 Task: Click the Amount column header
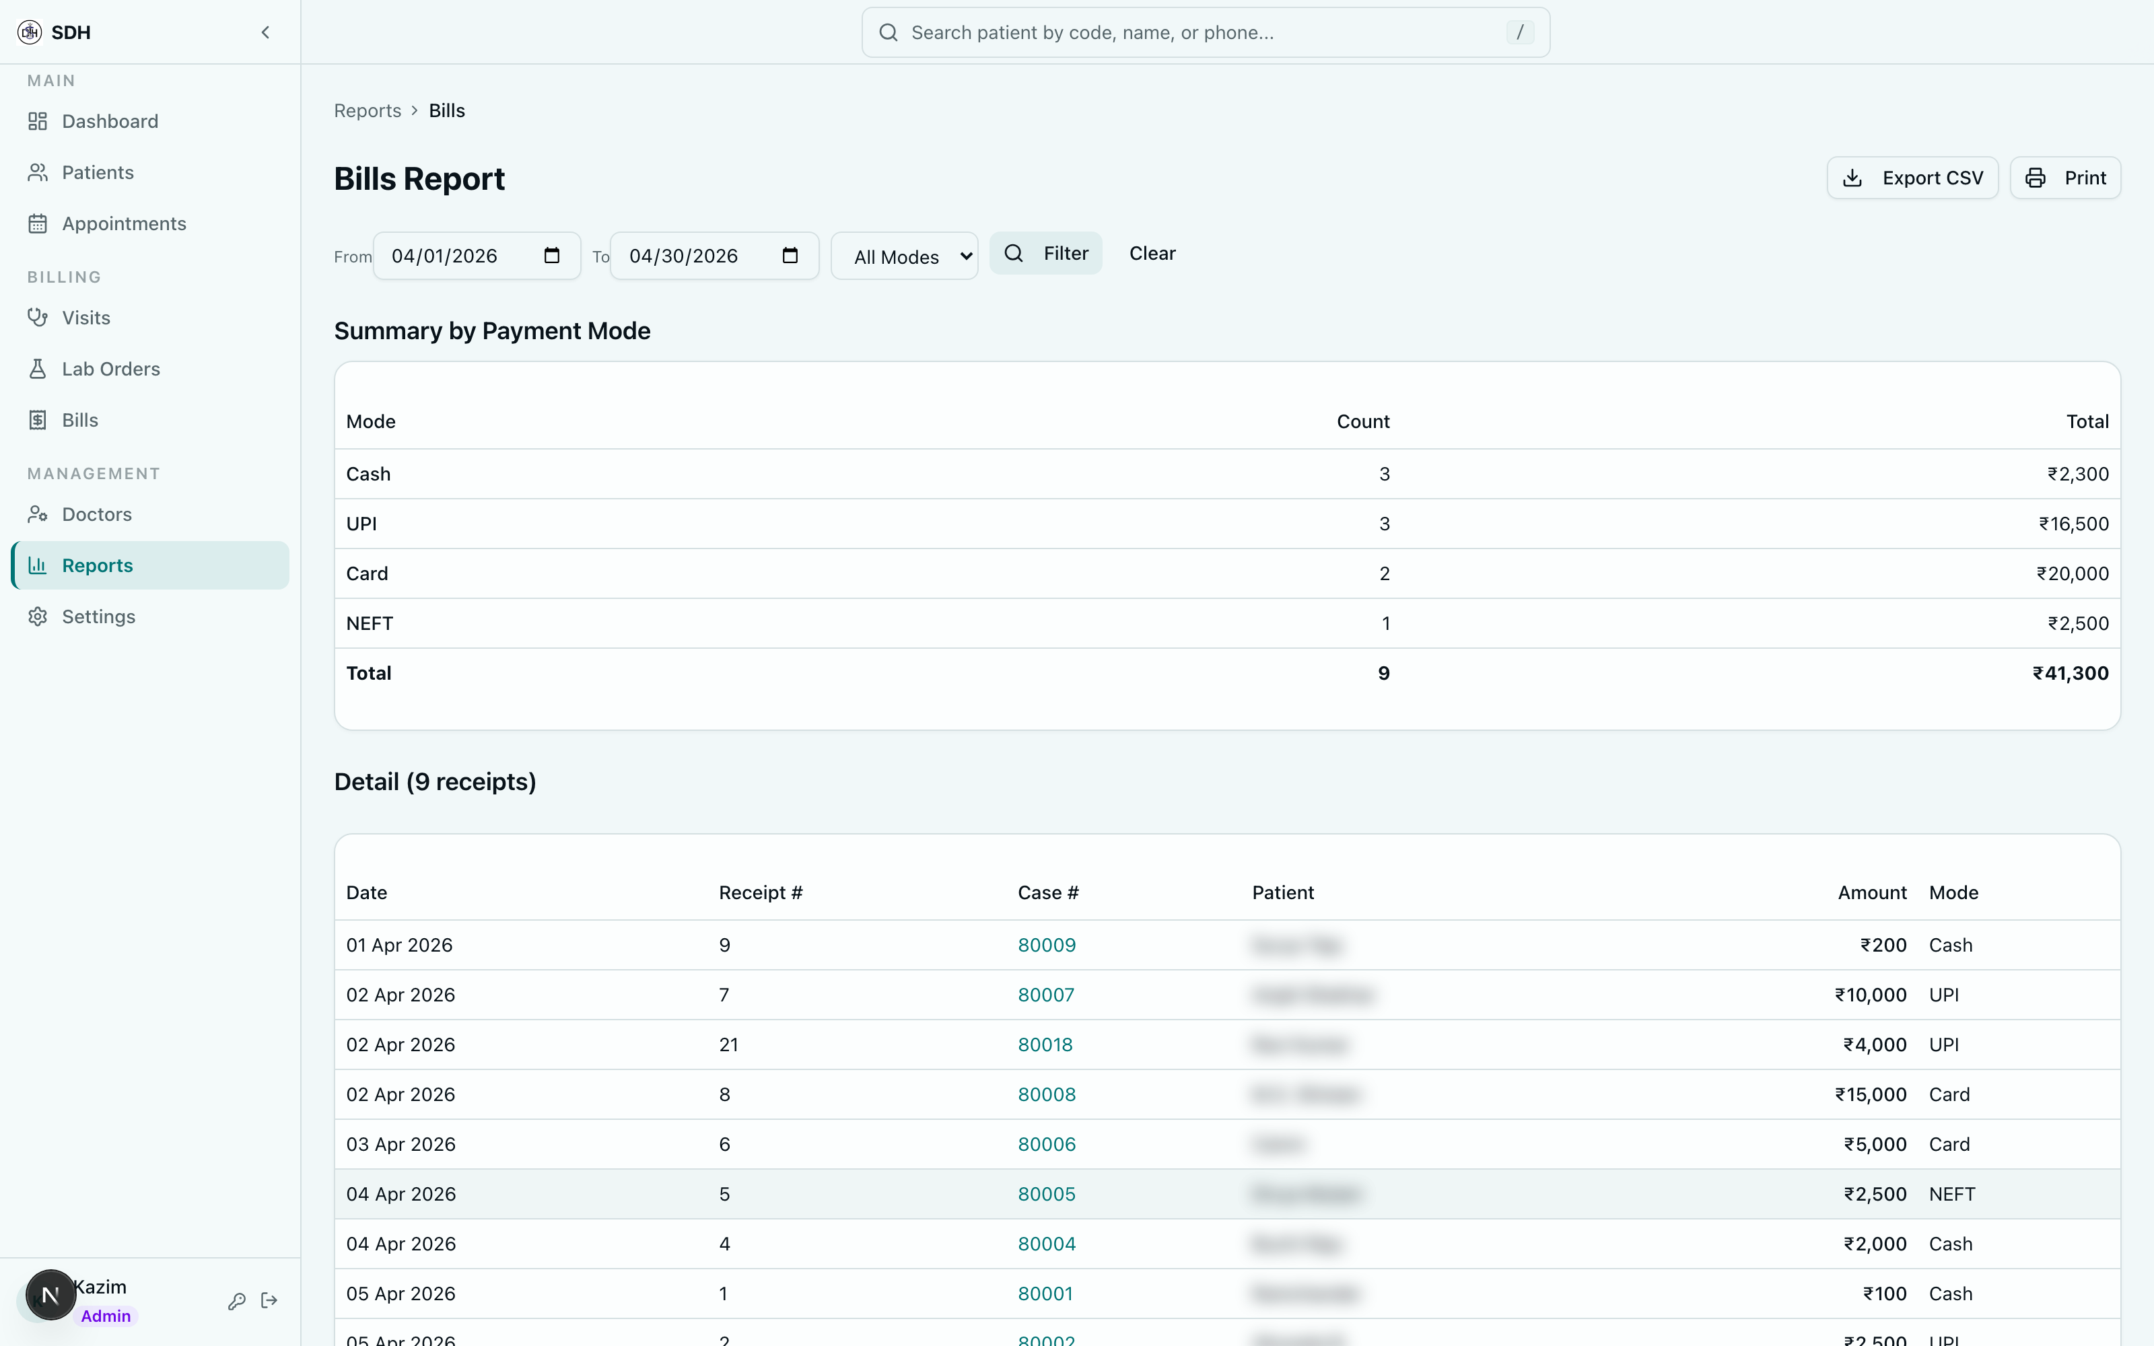1872,893
